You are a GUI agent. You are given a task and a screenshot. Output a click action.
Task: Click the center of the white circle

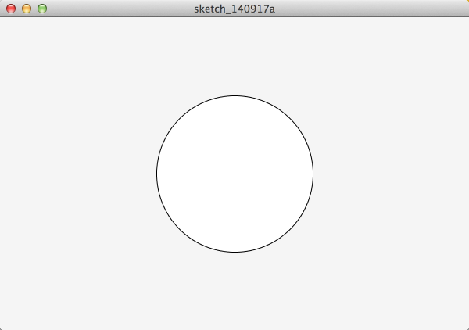pos(234,174)
